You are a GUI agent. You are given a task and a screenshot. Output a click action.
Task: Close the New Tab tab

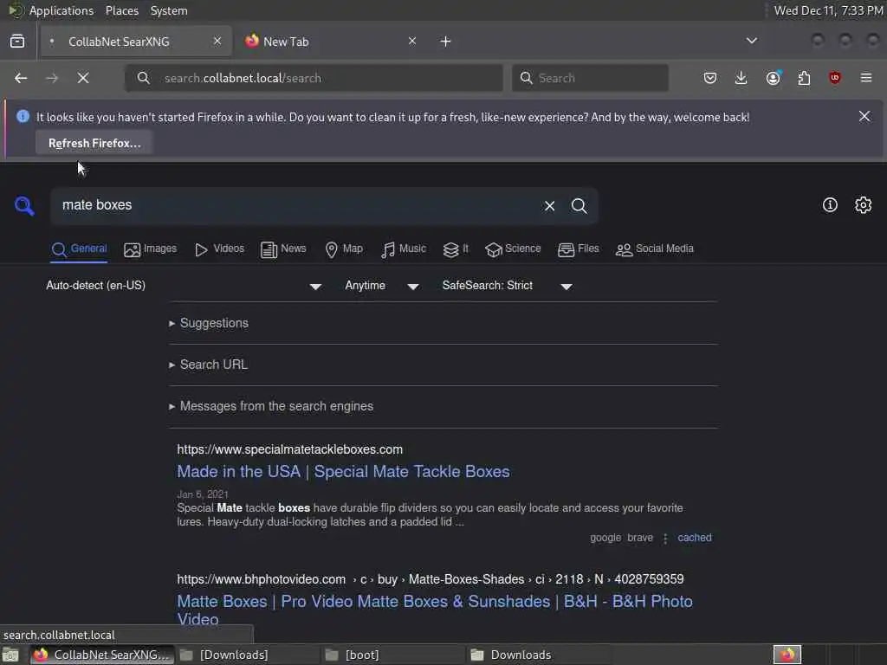coord(412,41)
